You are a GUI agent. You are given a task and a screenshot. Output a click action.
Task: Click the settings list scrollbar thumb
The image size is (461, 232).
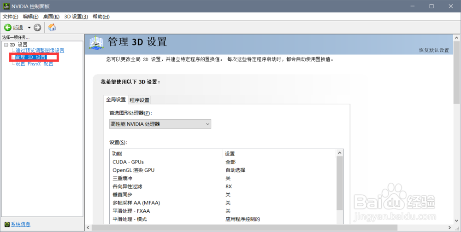[340, 183]
